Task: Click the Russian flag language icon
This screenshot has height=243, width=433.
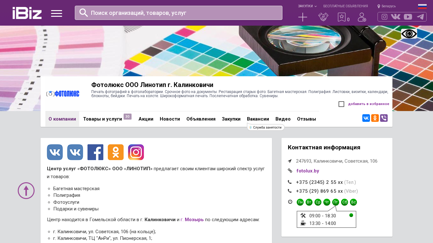Action: pos(422,6)
